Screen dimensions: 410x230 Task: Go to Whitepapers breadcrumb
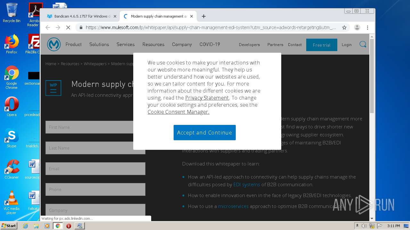click(x=95, y=64)
